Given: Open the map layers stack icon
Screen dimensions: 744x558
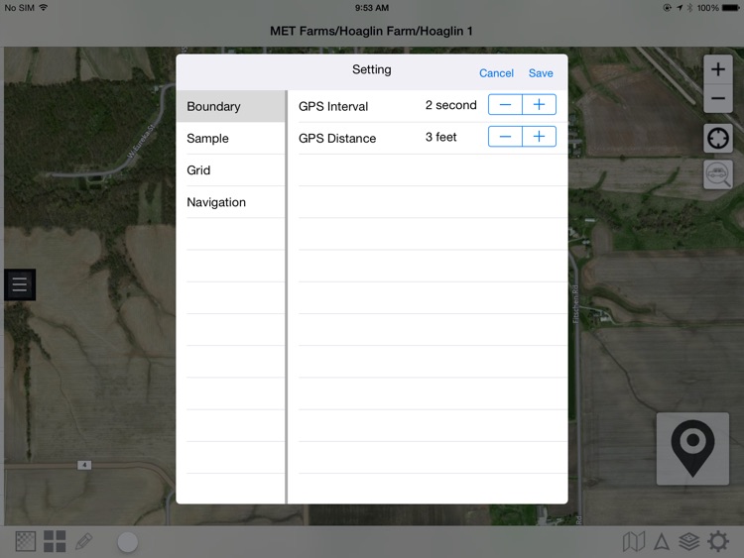Looking at the screenshot, I should coord(689,541).
